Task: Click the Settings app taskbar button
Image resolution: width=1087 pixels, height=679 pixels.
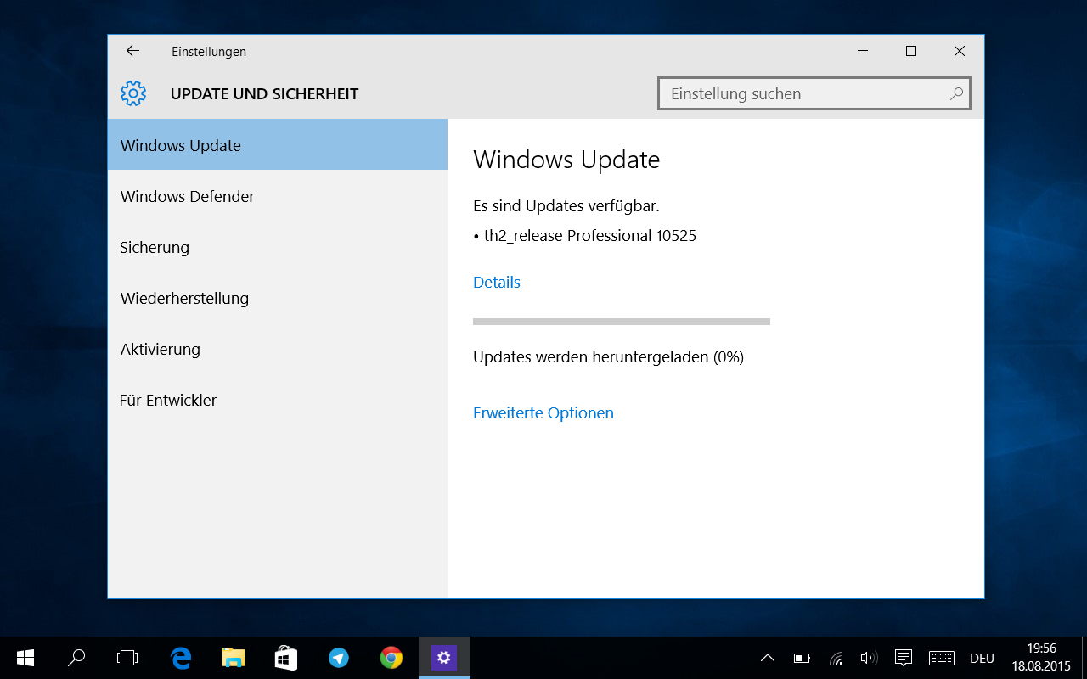Action: (444, 658)
